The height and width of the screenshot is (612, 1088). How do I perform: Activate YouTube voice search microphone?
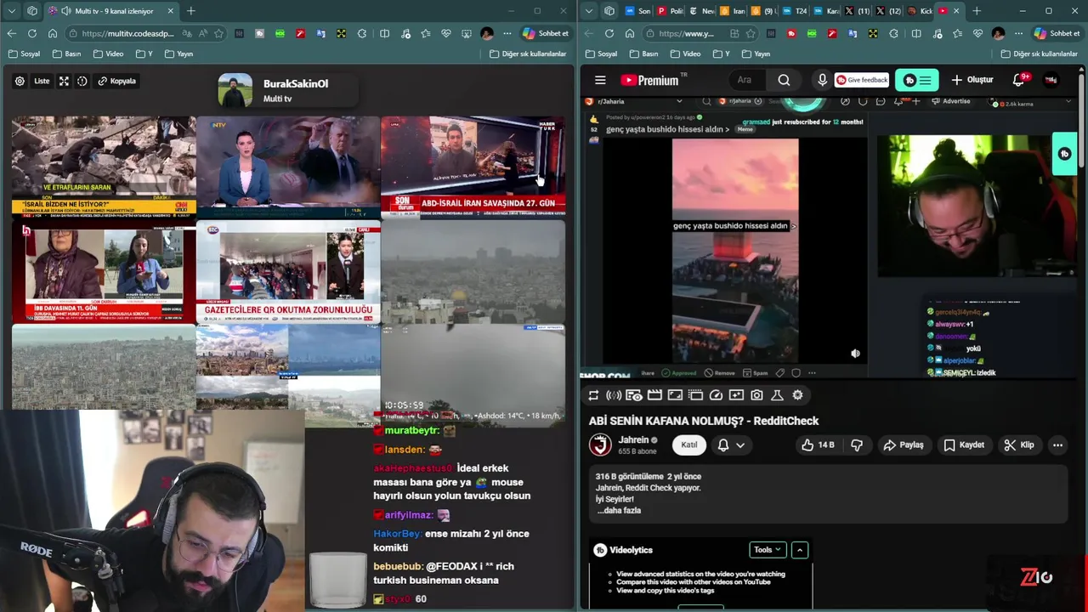click(x=822, y=80)
